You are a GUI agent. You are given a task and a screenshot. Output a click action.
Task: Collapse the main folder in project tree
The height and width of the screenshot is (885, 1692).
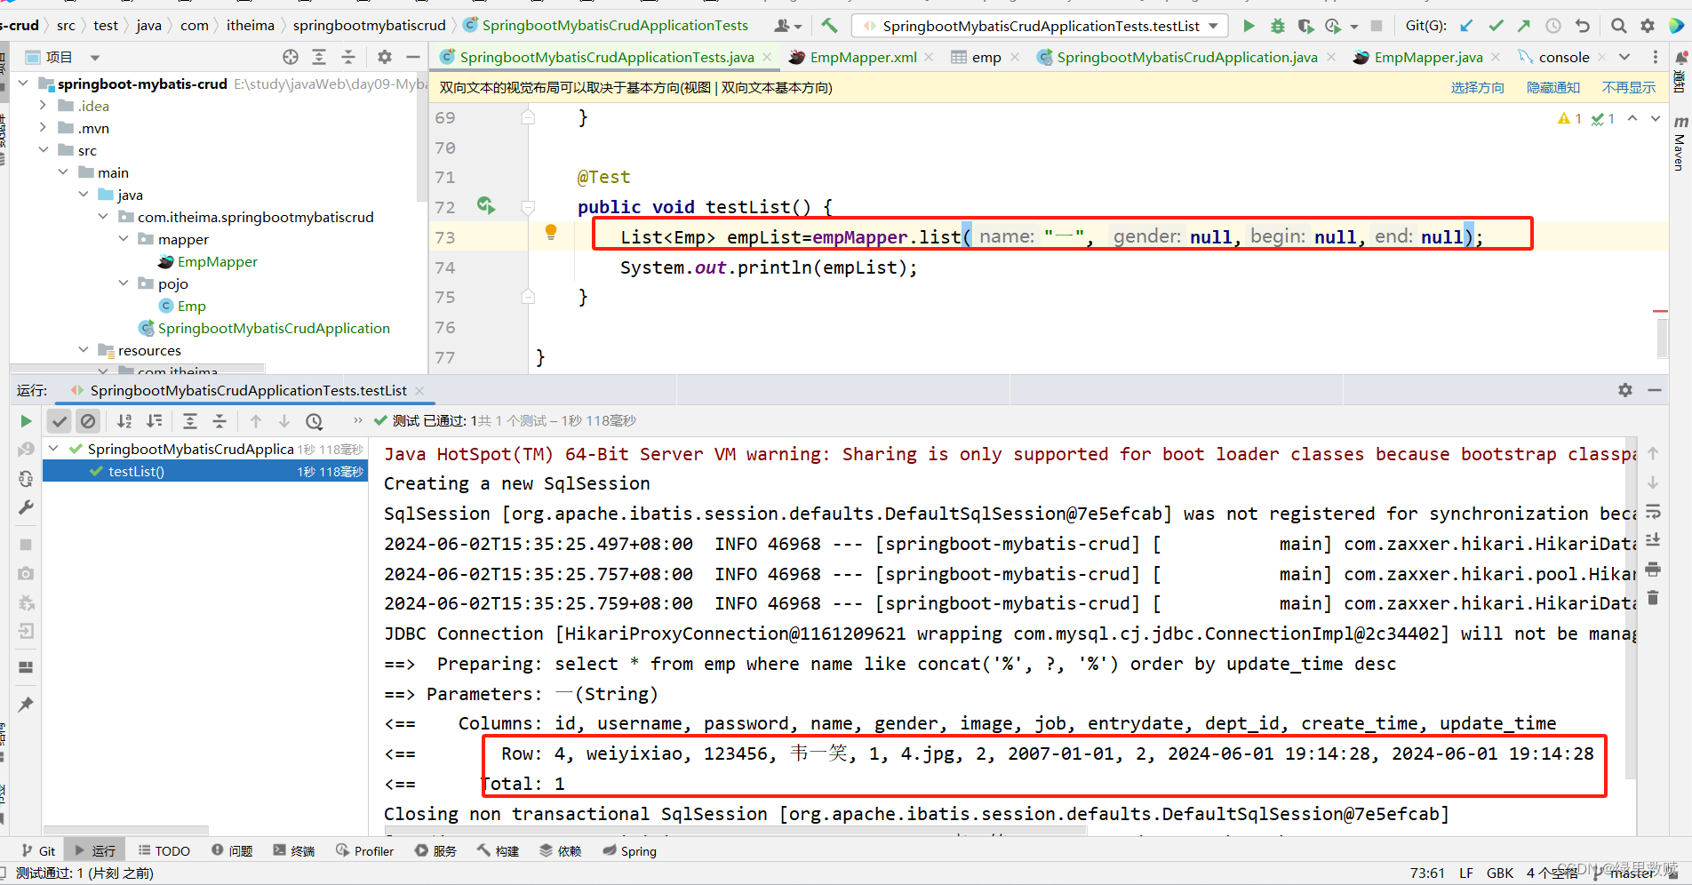62,171
